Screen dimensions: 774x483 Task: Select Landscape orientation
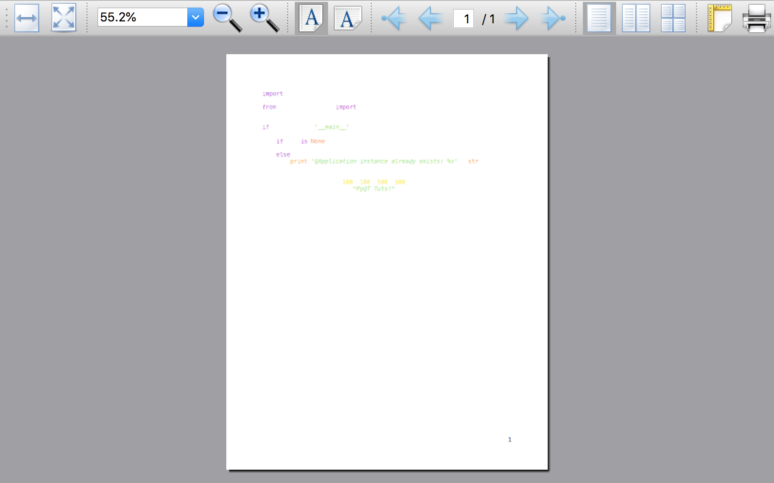(348, 18)
